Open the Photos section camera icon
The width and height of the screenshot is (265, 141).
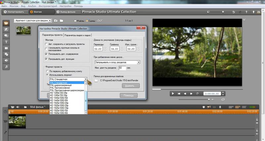pos(6,48)
